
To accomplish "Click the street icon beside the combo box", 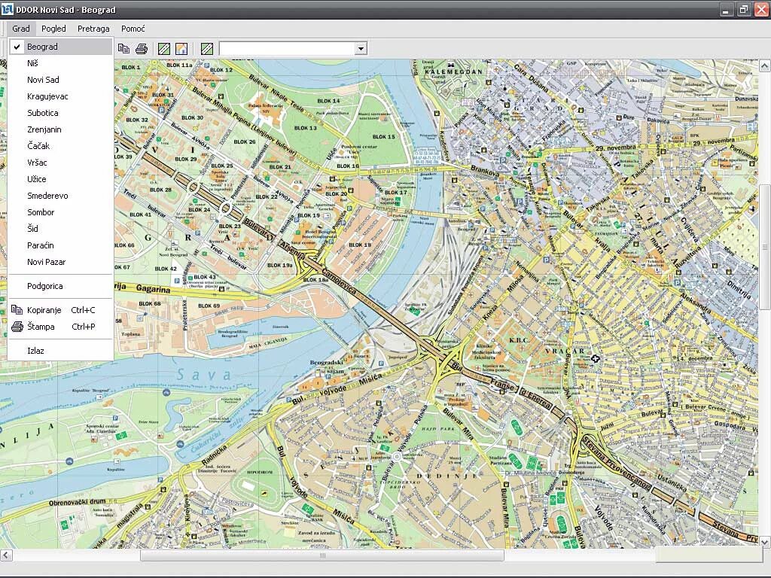I will tap(207, 48).
